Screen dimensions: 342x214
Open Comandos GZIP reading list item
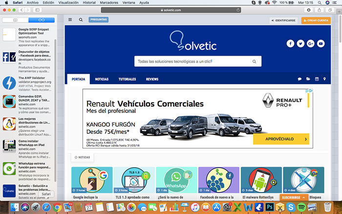coord(27,104)
